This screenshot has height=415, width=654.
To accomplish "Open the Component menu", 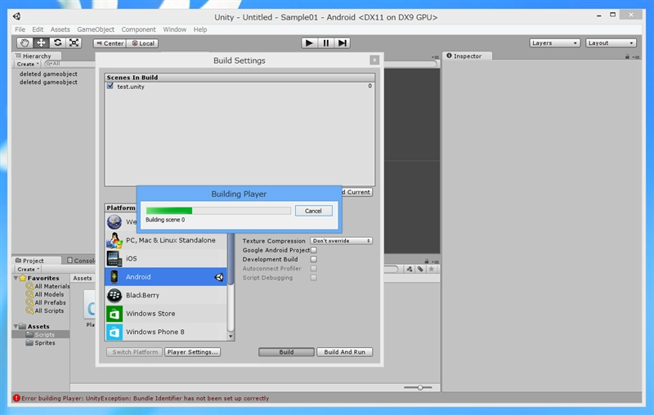I will [138, 29].
